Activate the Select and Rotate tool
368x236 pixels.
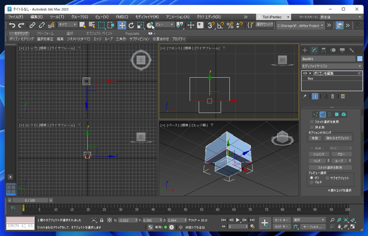(131, 25)
